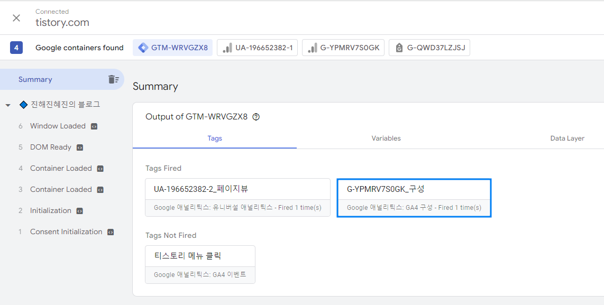Select the DOM Ready event

[x=50, y=147]
